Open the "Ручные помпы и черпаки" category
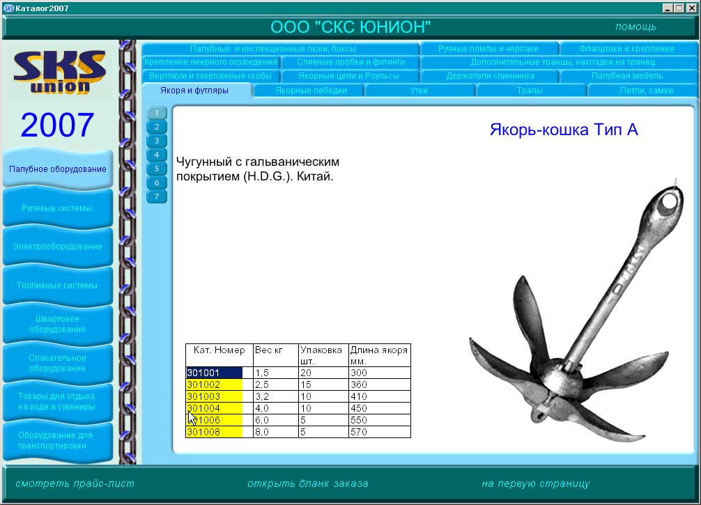This screenshot has width=701, height=505. tap(488, 48)
